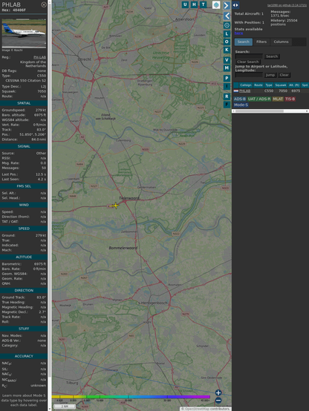Click the Hex 48406F label
The width and height of the screenshot is (309, 411).
(x=14, y=10)
